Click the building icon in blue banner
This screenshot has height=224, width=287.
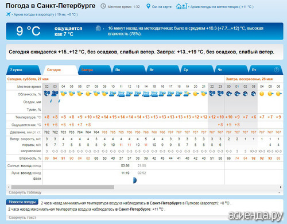coord(98,28)
